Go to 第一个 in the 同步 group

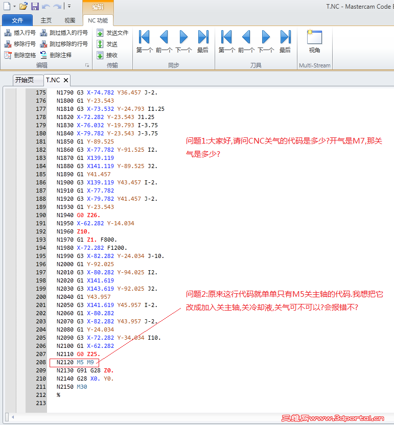(144, 41)
